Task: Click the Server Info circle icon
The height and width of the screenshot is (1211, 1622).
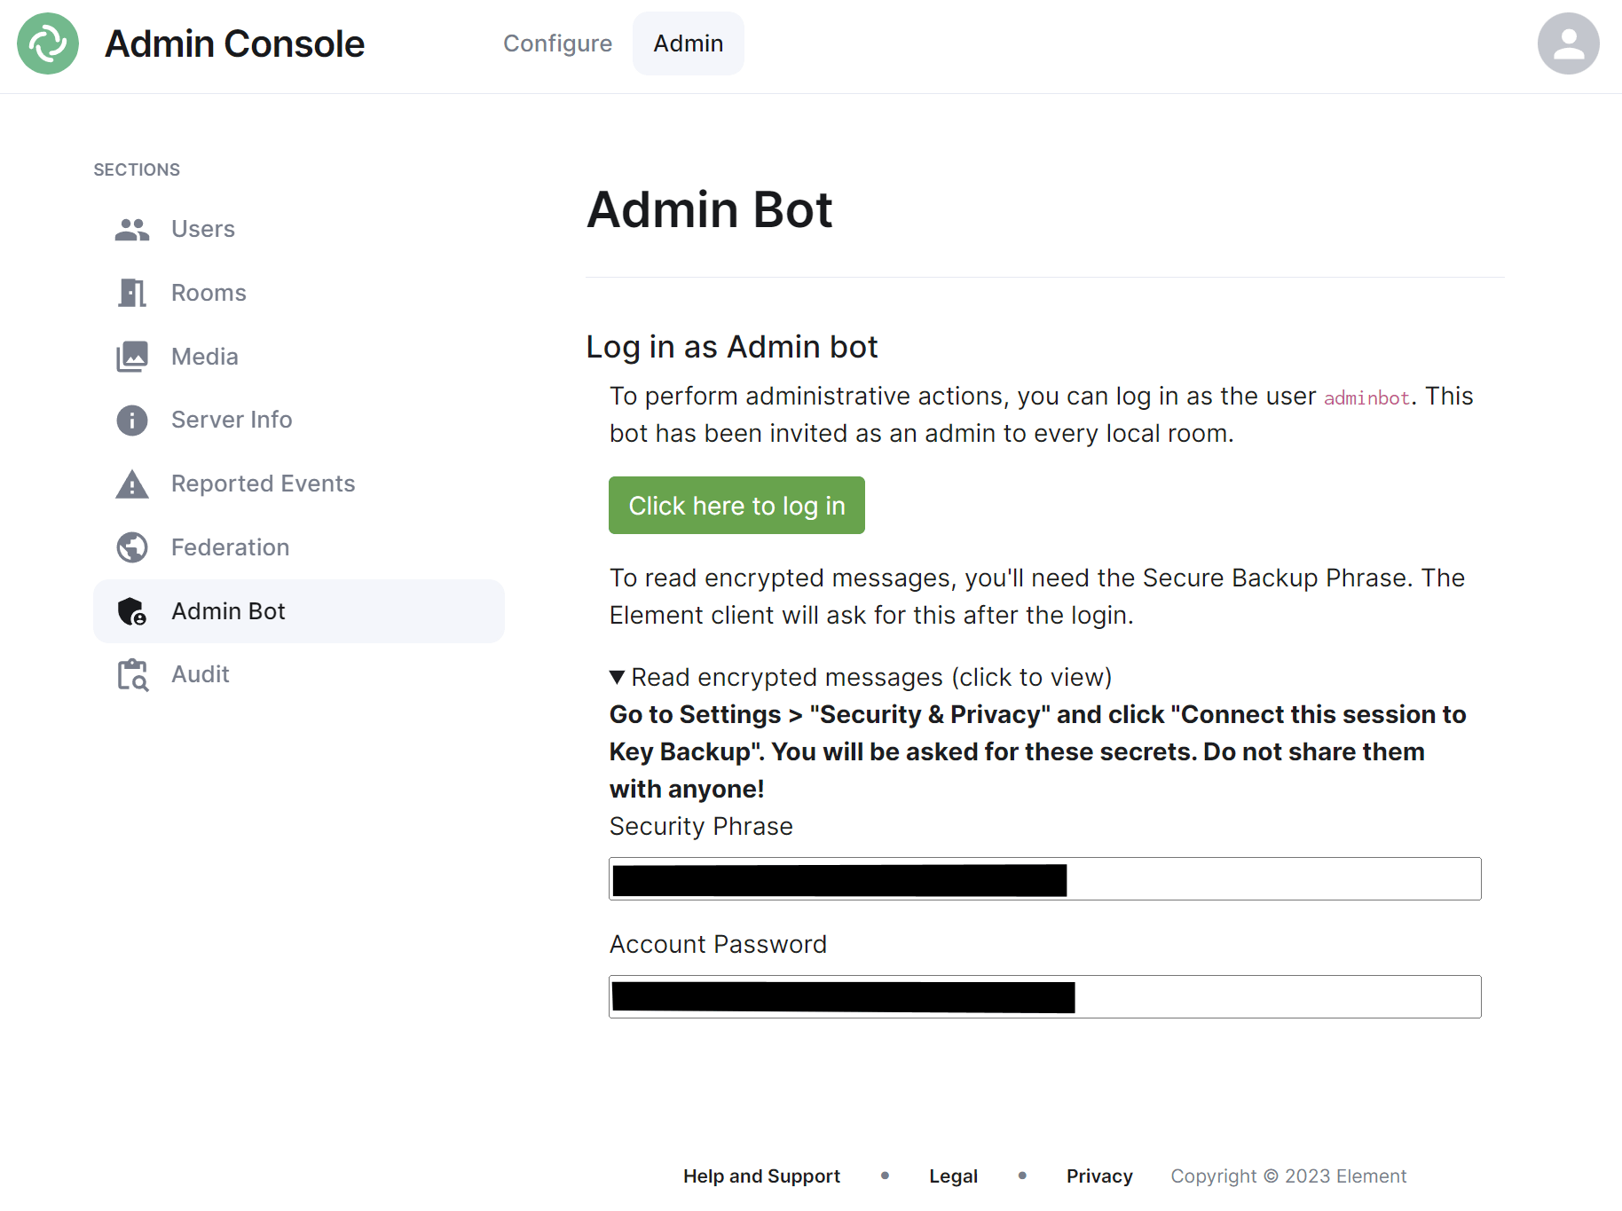Action: click(132, 421)
